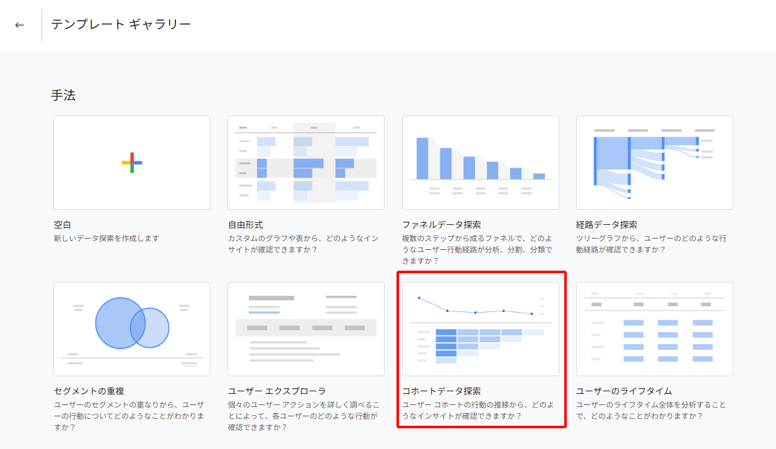The height and width of the screenshot is (449, 776).
Task: Click description 新しいデータ探索を作成します
Action: pos(107,239)
